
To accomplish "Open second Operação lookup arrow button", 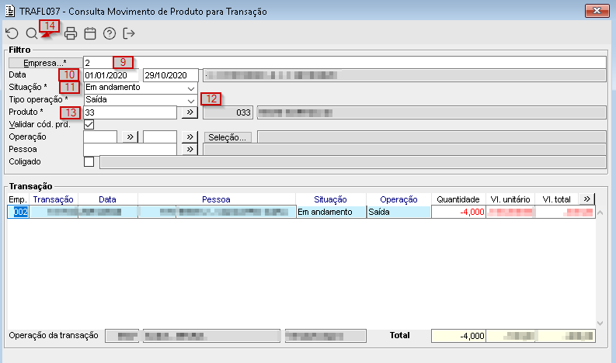I will [x=190, y=137].
